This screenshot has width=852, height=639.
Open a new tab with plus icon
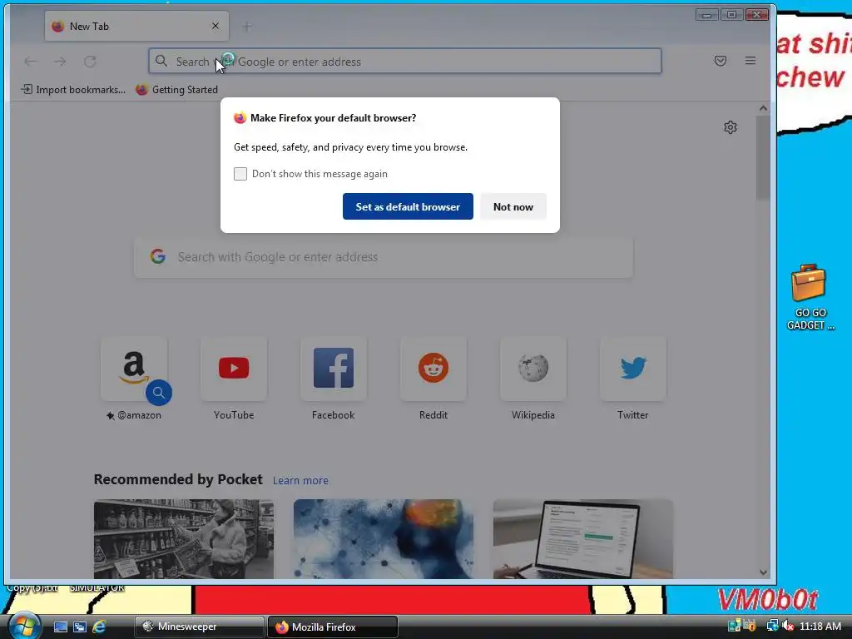point(246,26)
